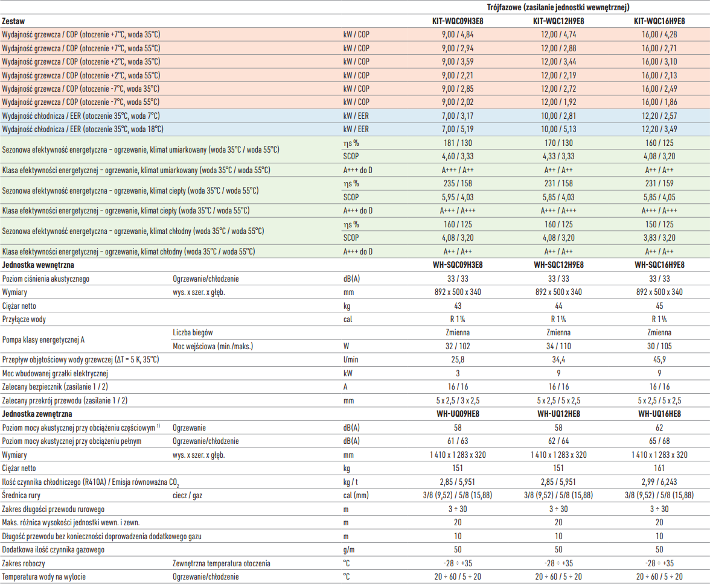Click the outdoor unit weight 161
Image resolution: width=710 pixels, height=585 pixels.
tap(659, 468)
